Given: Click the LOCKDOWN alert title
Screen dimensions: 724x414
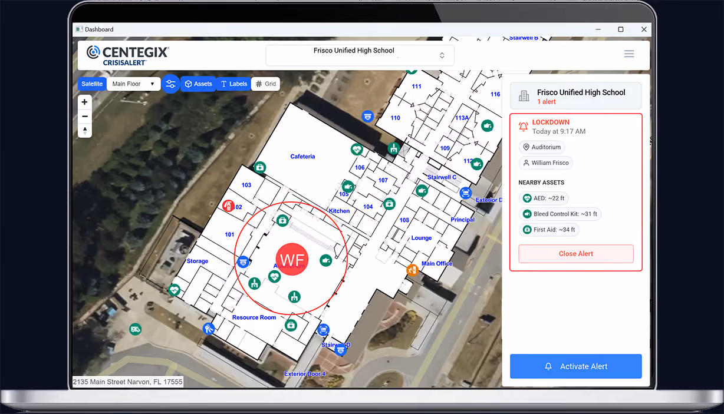Looking at the screenshot, I should tap(551, 122).
